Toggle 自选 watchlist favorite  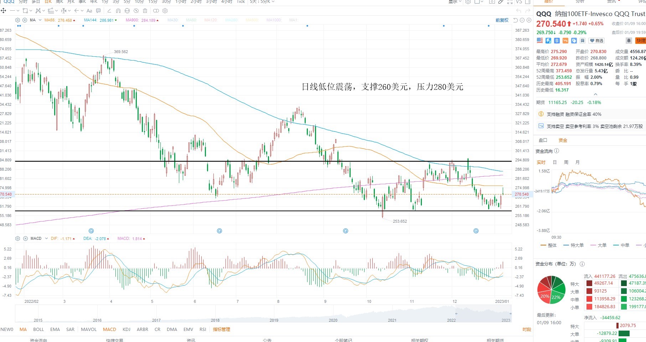(x=597, y=41)
